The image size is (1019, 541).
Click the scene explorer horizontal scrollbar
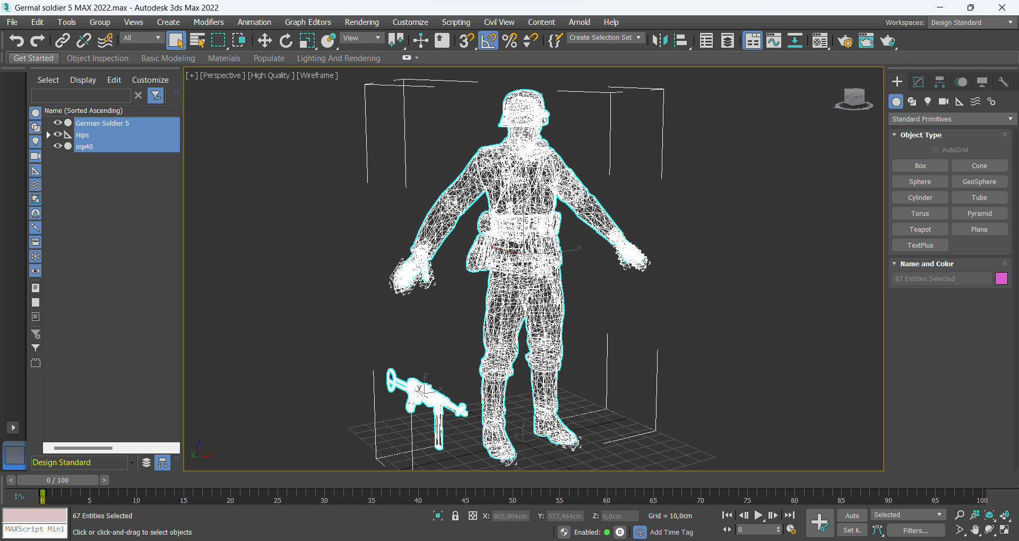coord(83,448)
